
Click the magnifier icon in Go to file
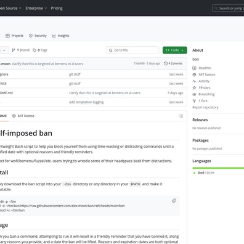pos(110,51)
